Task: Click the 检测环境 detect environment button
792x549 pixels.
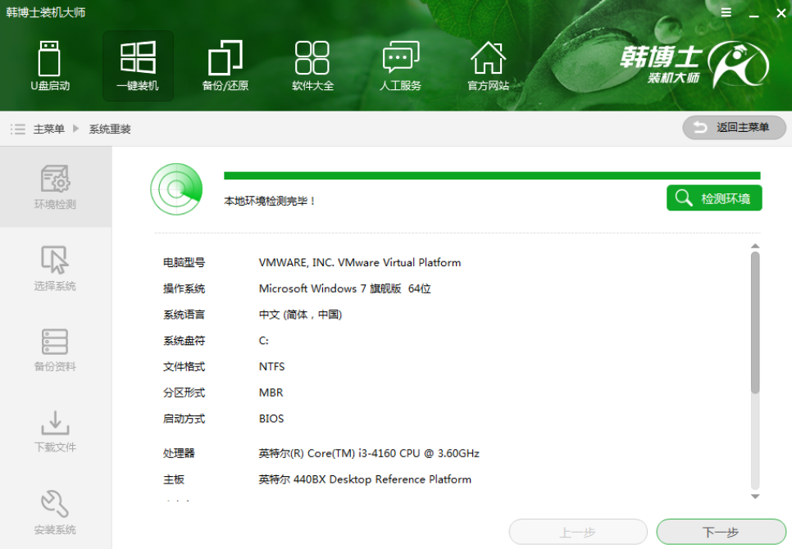Action: [x=714, y=198]
